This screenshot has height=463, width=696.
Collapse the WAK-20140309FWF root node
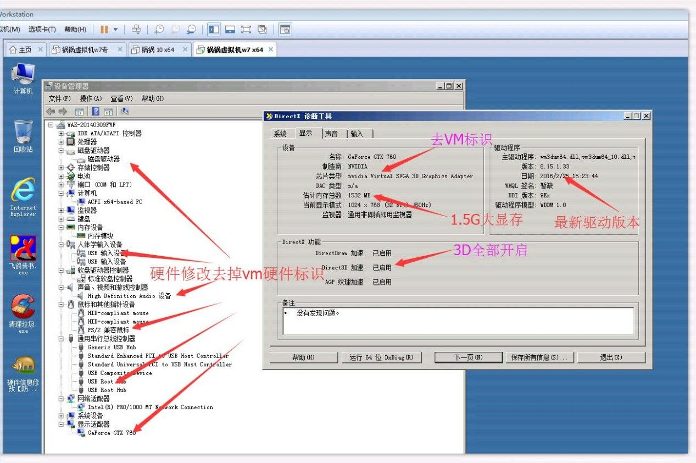(x=51, y=125)
